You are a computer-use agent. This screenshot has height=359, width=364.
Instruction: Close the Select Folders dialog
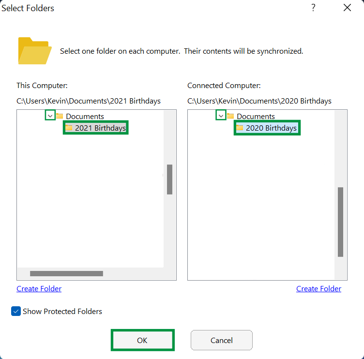click(x=347, y=8)
